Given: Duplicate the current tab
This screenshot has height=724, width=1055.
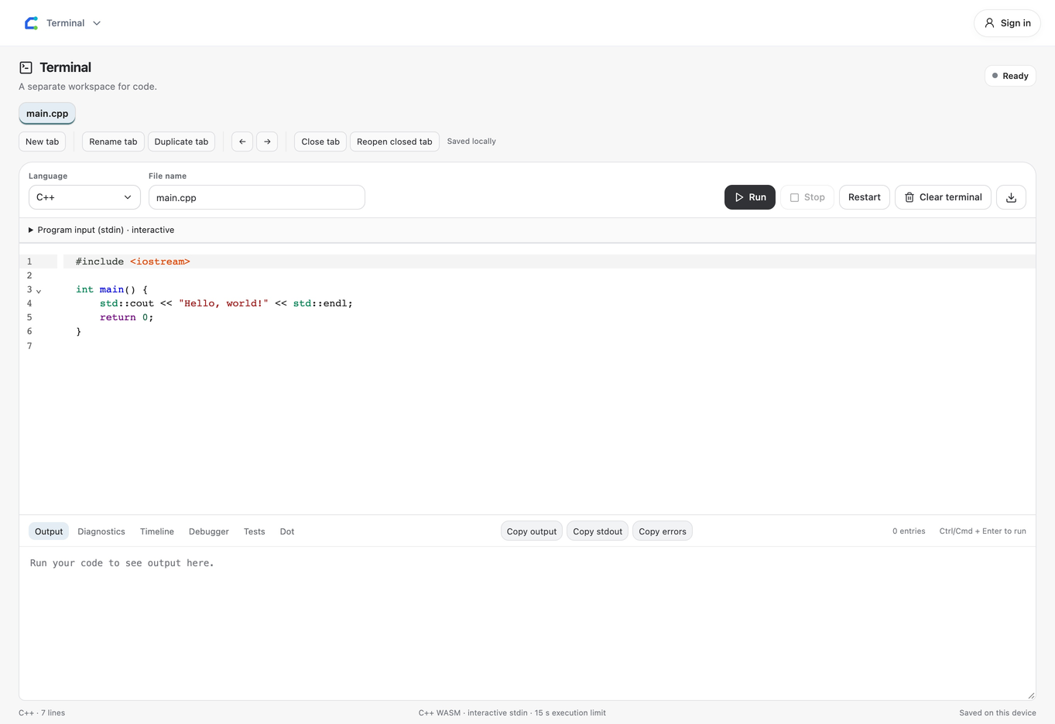Looking at the screenshot, I should [181, 142].
